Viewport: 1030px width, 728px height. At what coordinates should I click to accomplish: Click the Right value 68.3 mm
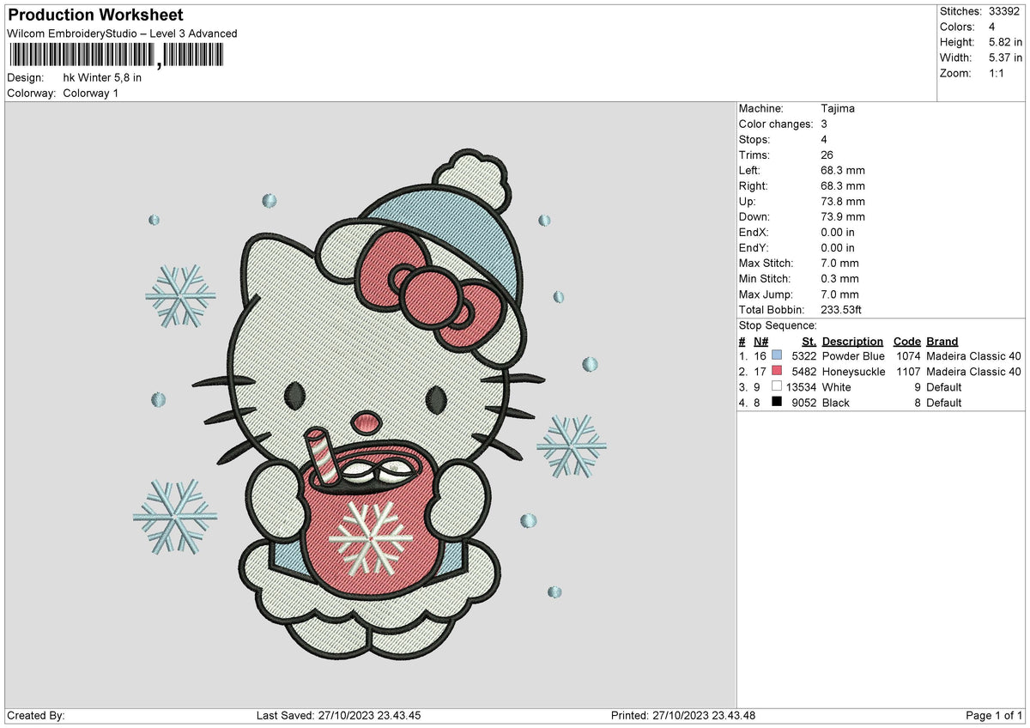[843, 185]
